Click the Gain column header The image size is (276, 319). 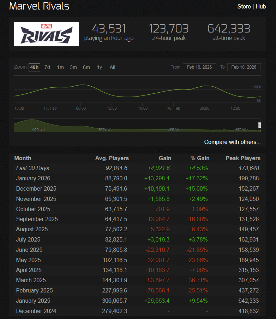pyautogui.click(x=165, y=158)
